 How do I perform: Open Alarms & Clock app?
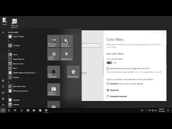pos(23,64)
